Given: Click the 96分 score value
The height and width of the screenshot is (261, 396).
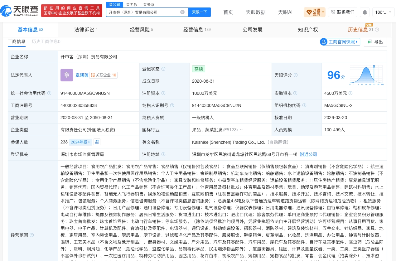Looking at the screenshot, I should [x=336, y=75].
